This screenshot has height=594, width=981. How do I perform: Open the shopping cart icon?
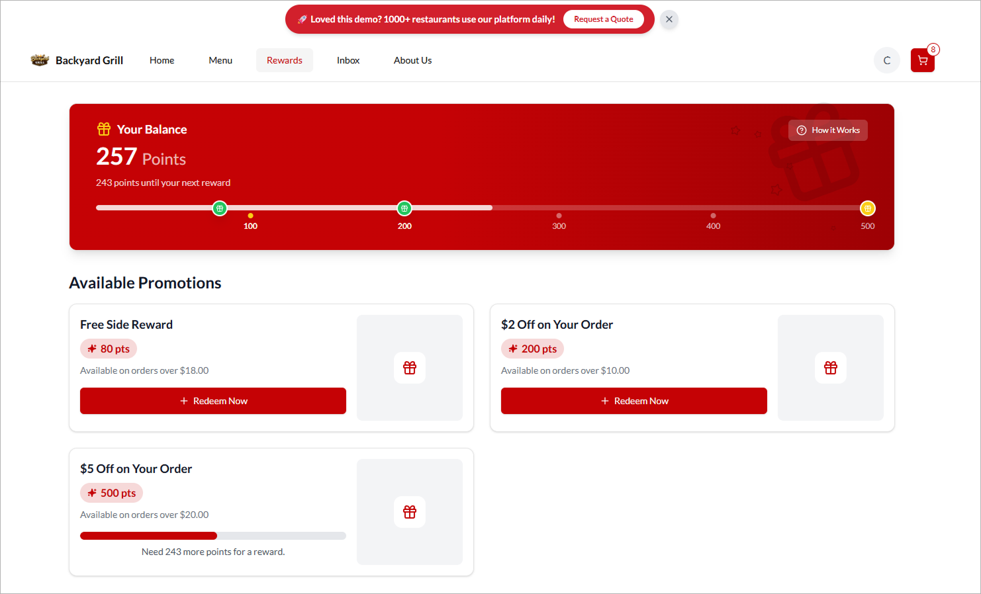tap(922, 60)
